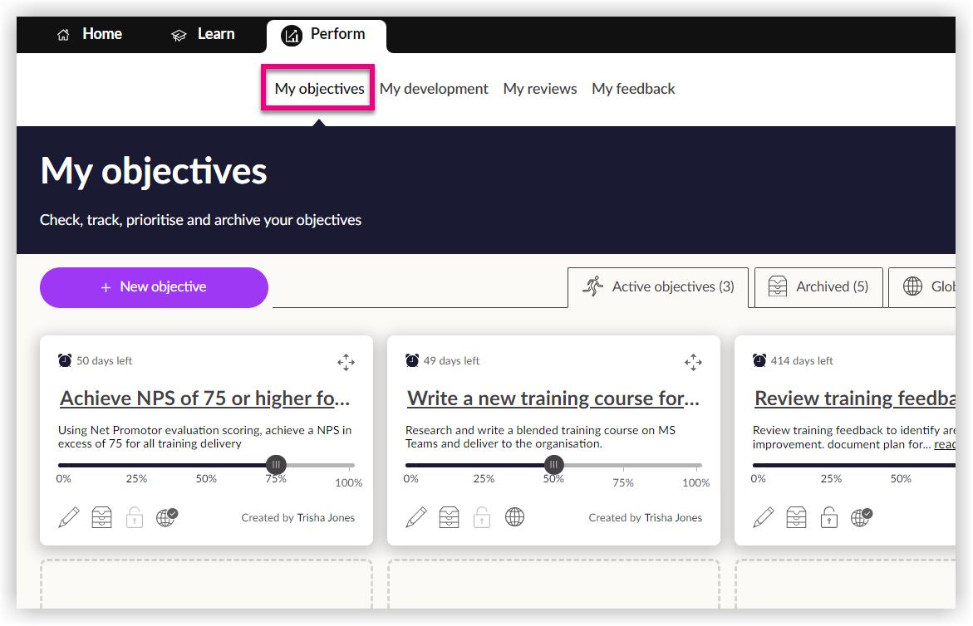Viewport: 973px width, 626px height.
Task: Click pencil edit icon on Achieve NPS card
Action: [x=69, y=517]
